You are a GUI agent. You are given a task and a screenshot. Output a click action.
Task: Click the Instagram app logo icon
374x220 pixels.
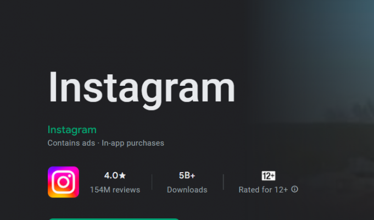click(x=63, y=182)
